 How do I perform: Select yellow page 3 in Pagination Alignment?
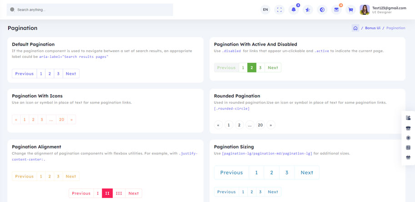[58, 177]
